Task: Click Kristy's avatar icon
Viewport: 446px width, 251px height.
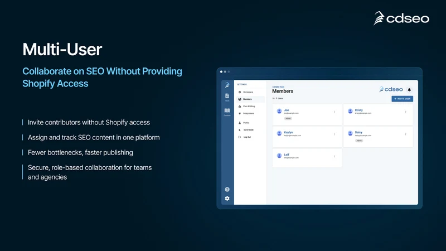Action: (350, 111)
